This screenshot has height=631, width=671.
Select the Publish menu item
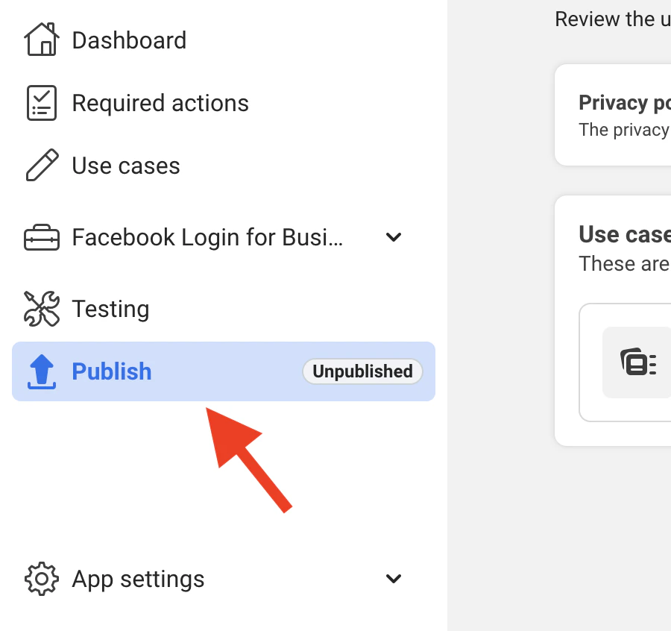tap(112, 371)
